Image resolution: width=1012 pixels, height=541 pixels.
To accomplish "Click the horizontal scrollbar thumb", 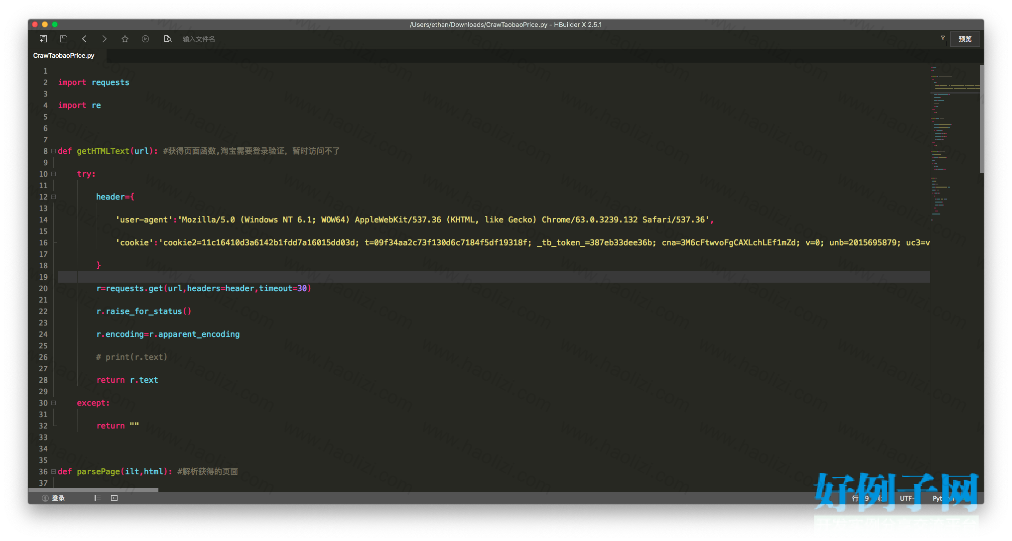I will coord(93,490).
